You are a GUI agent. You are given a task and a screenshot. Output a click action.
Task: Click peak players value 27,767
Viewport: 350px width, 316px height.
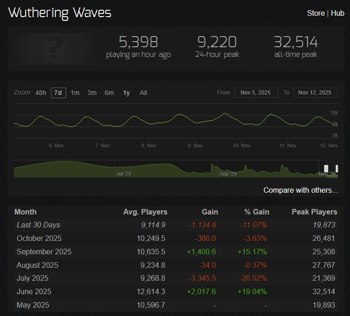[324, 265]
